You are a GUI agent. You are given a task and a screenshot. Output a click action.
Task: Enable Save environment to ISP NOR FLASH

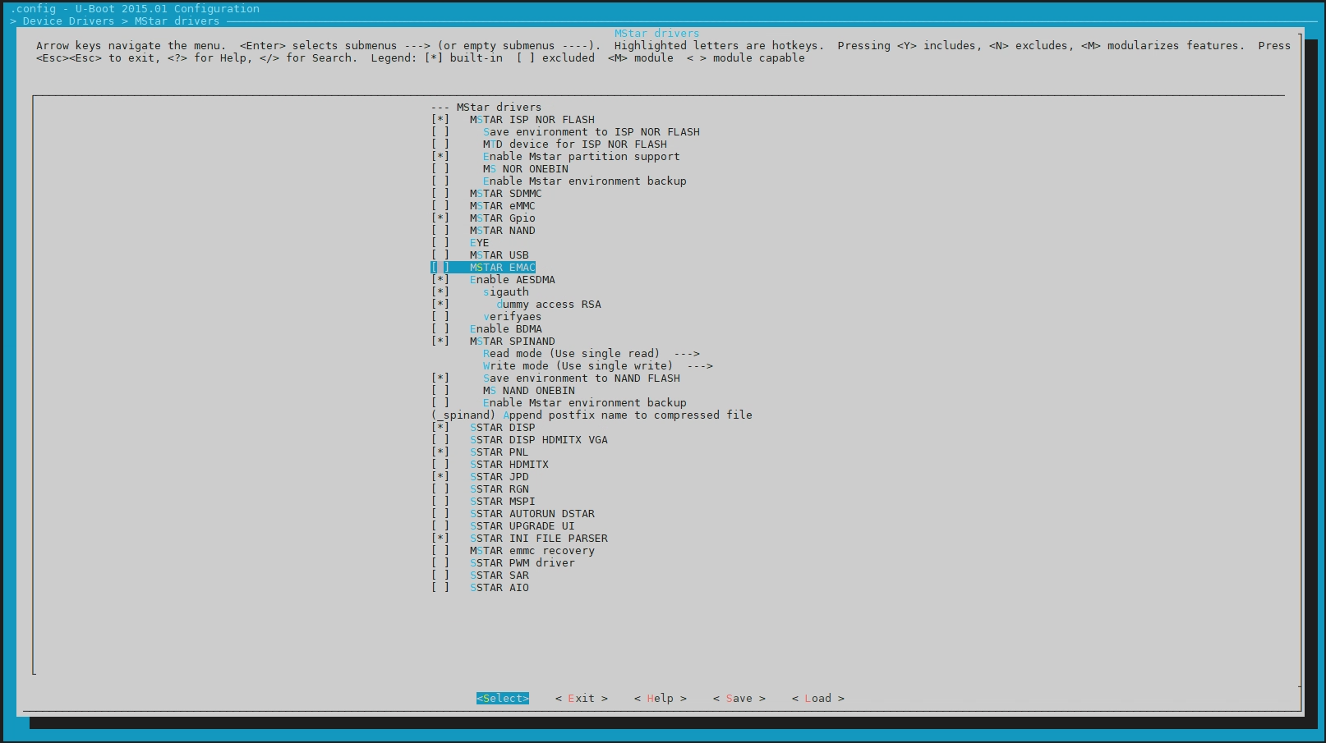point(565,132)
